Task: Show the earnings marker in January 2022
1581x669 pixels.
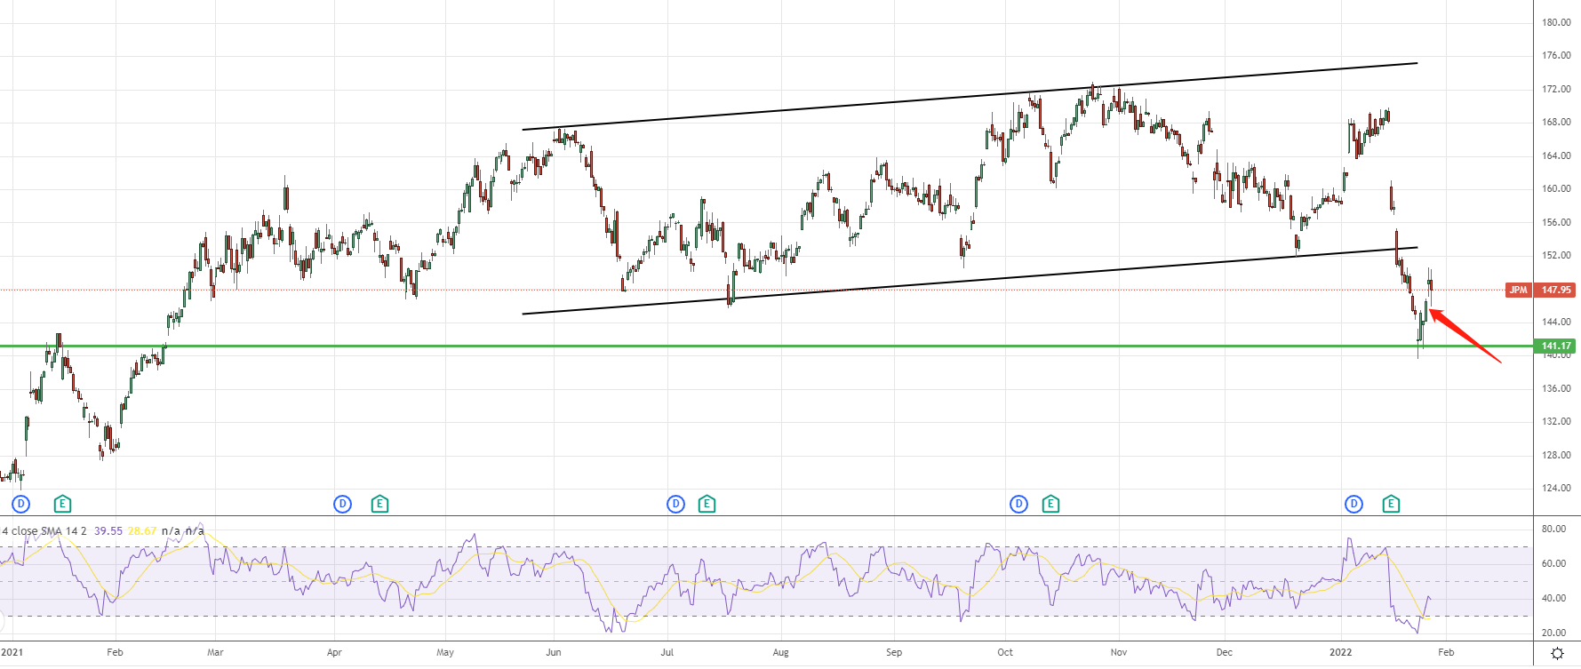Action: pyautogui.click(x=1391, y=504)
